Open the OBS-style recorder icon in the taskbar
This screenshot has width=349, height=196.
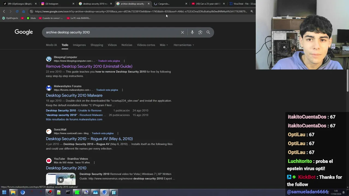(49, 192)
